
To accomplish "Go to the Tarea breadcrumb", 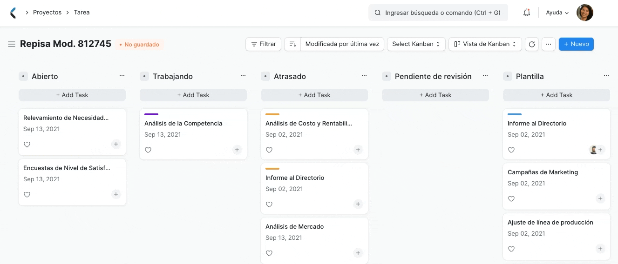I will [x=81, y=13].
